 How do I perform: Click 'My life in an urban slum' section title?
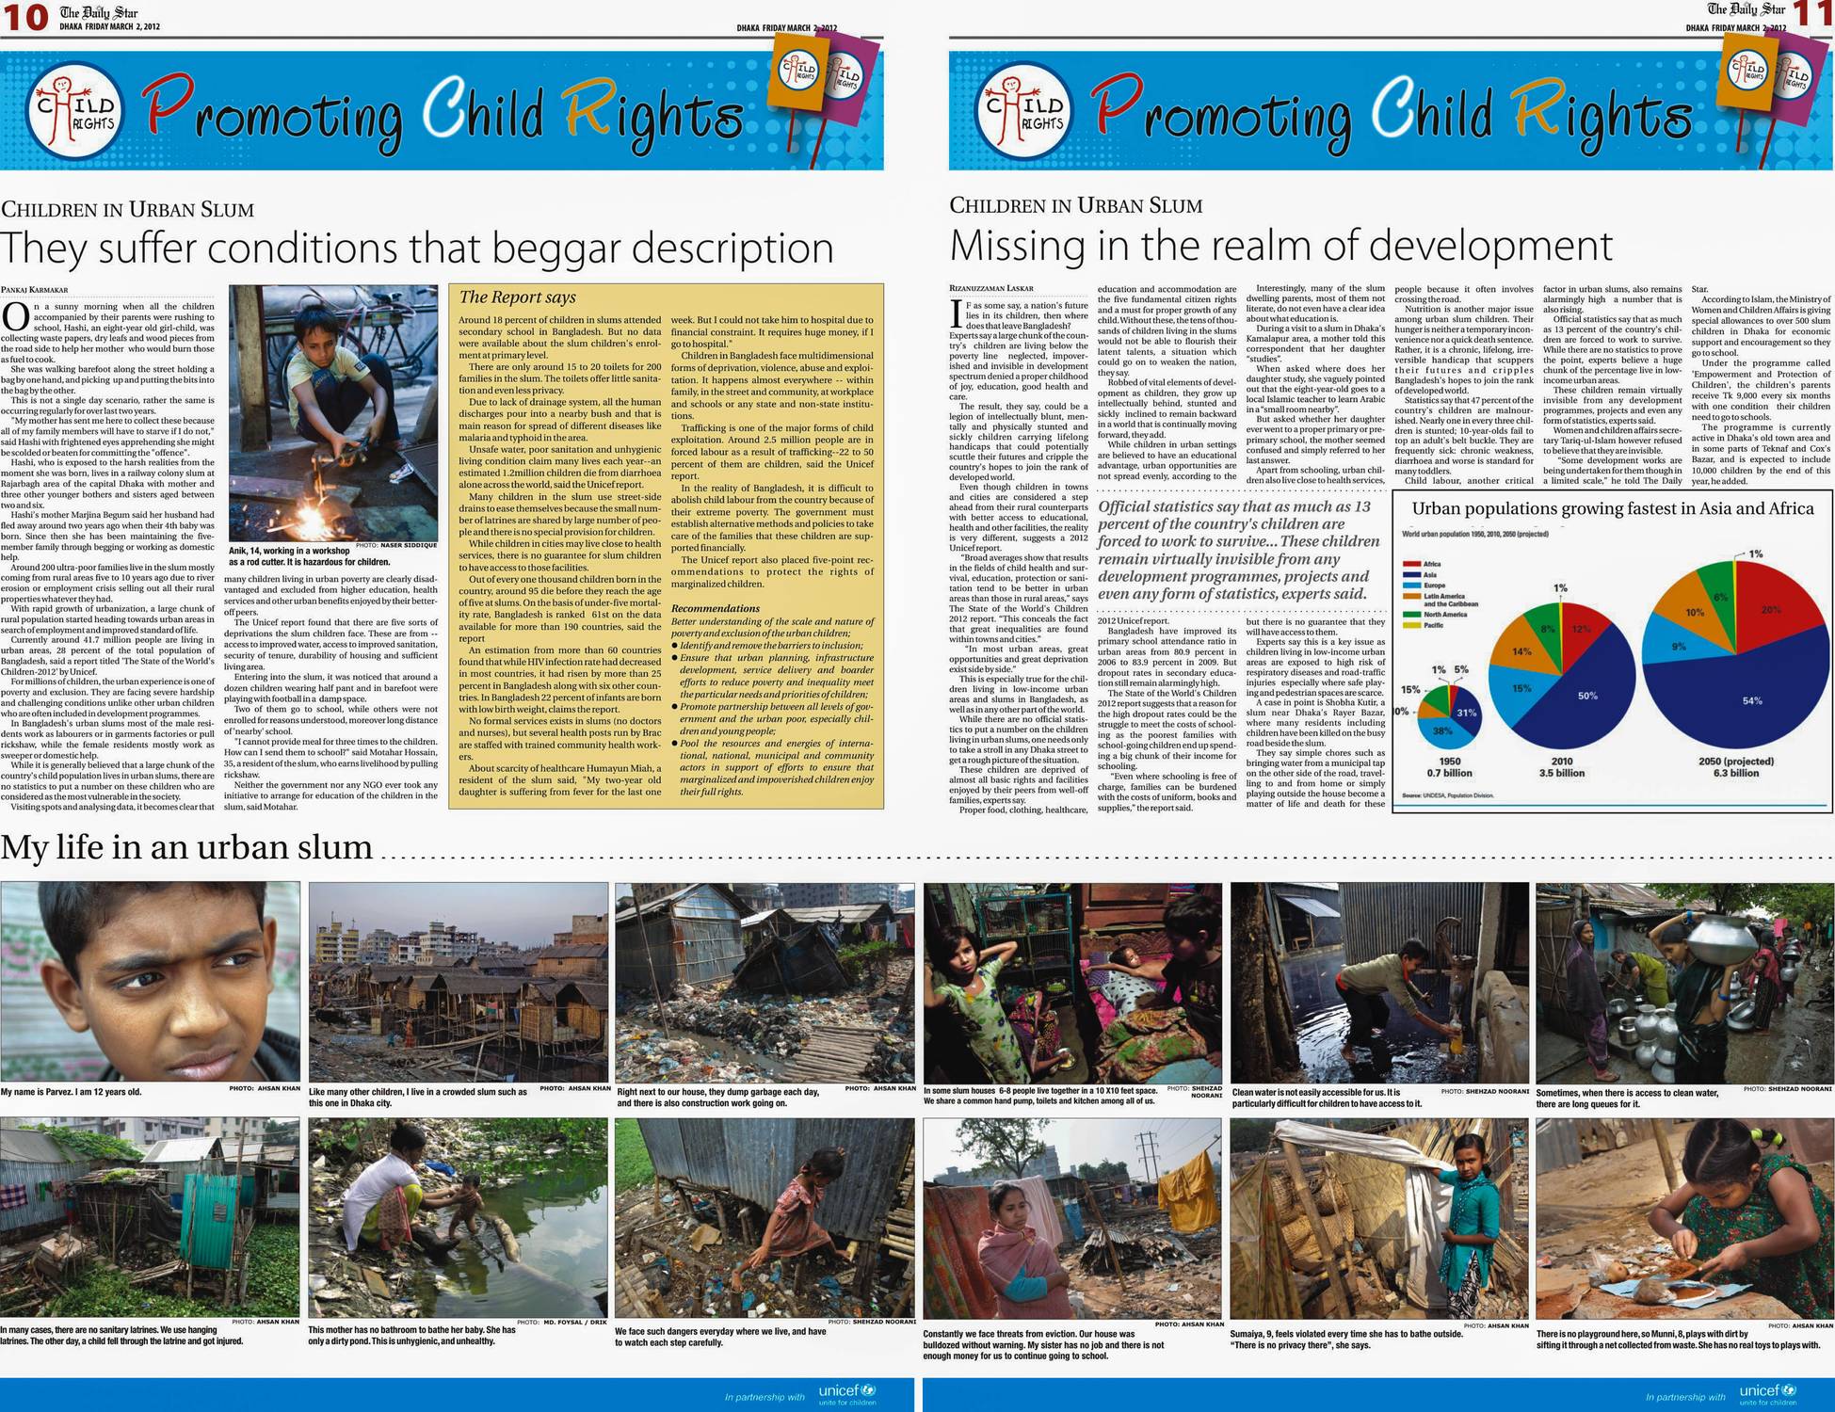coord(186,847)
